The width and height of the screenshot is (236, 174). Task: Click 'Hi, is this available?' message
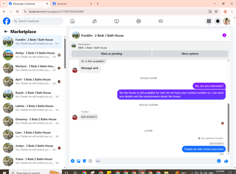(93, 61)
